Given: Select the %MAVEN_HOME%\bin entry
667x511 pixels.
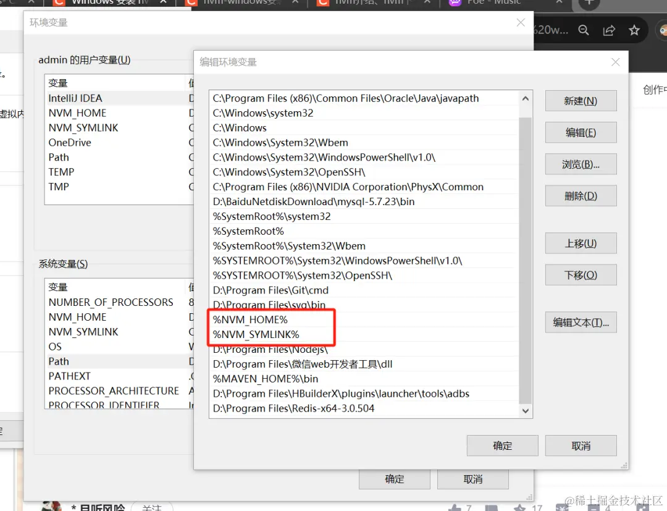Looking at the screenshot, I should (364, 379).
